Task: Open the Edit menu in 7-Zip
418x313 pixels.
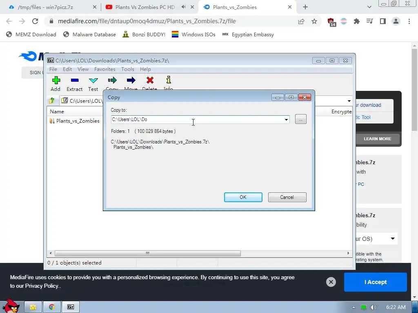Action: [67, 69]
